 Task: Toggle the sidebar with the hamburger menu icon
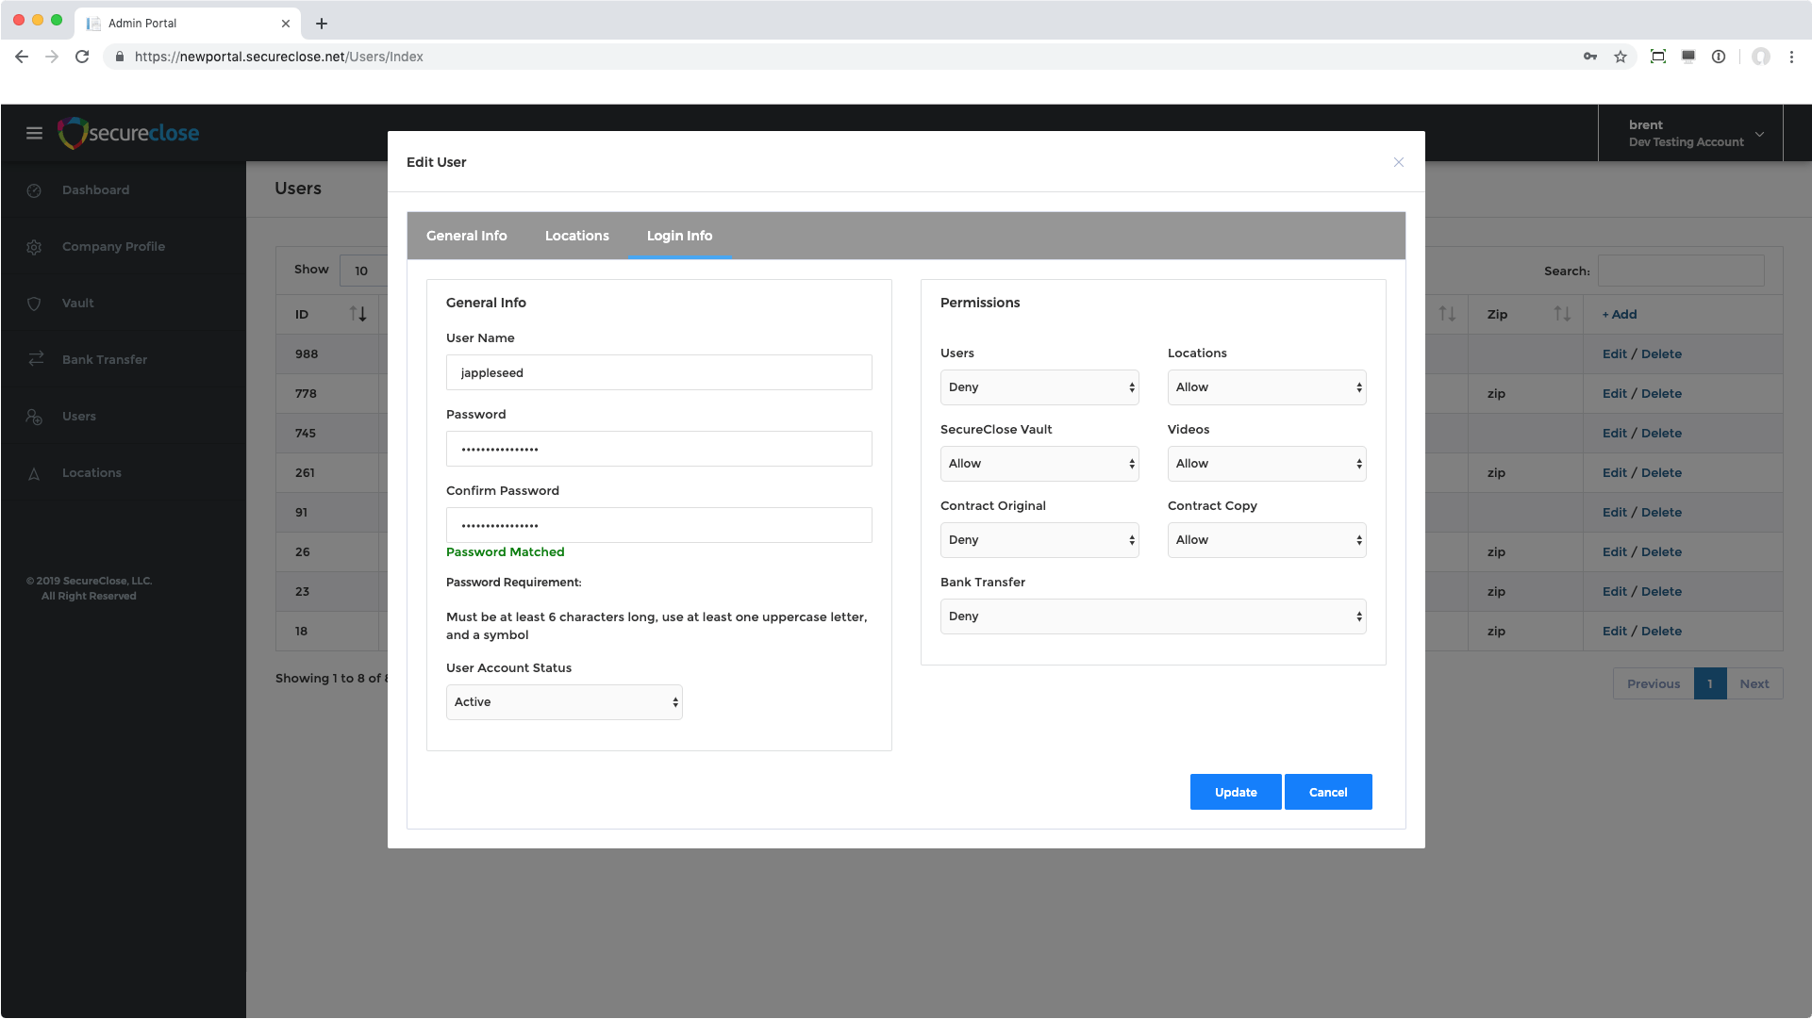(34, 133)
